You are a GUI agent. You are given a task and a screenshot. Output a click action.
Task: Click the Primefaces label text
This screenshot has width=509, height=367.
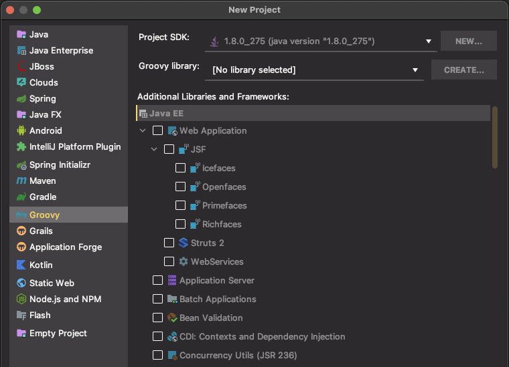224,205
